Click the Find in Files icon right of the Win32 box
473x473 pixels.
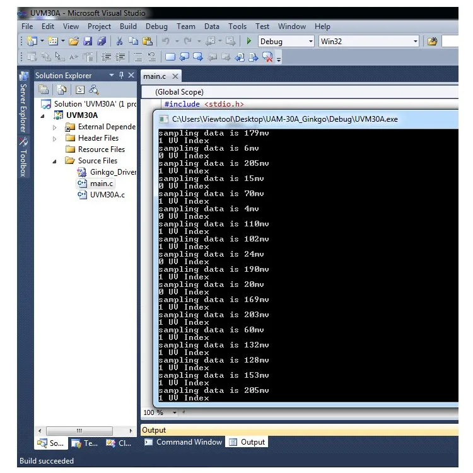[x=432, y=41]
